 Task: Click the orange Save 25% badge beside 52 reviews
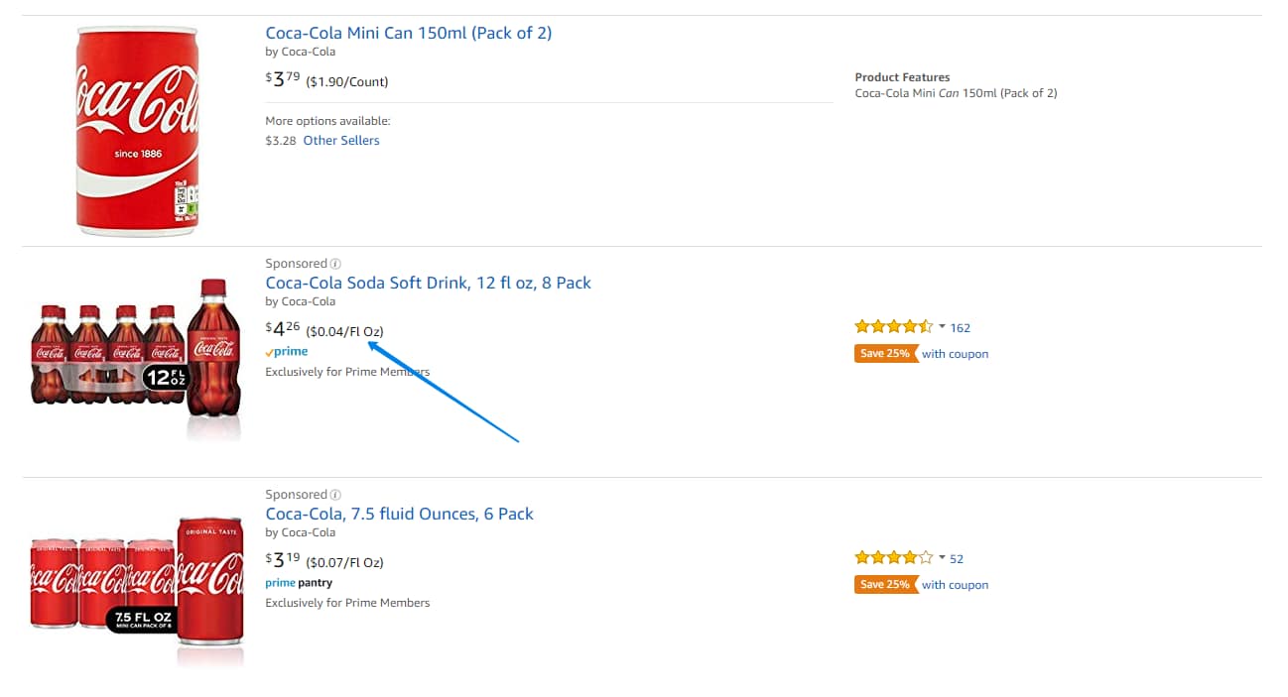click(x=885, y=585)
